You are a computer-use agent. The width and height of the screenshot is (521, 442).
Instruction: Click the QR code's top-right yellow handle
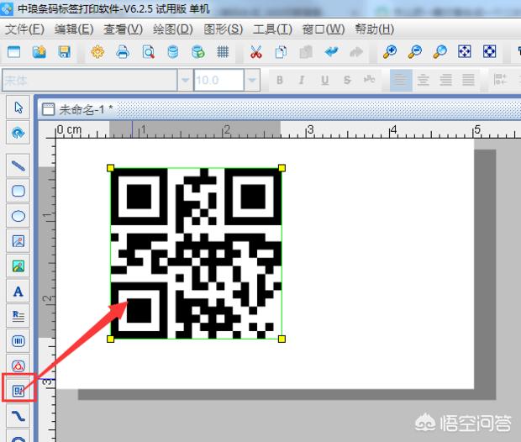(x=282, y=168)
